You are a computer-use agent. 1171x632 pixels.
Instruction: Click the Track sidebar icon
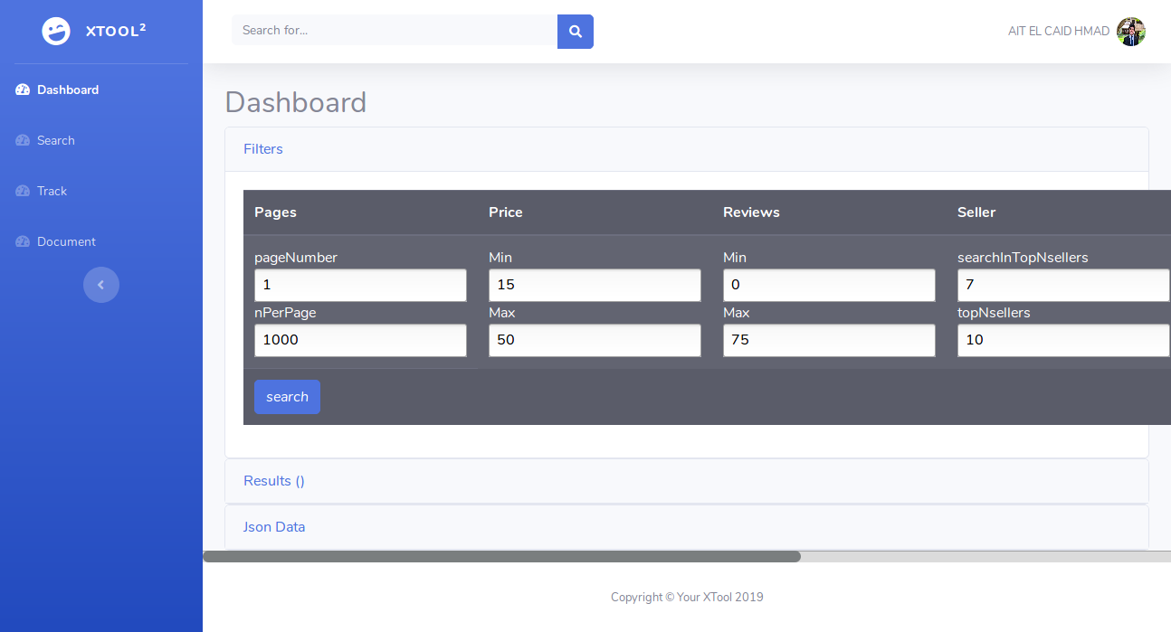coord(24,192)
